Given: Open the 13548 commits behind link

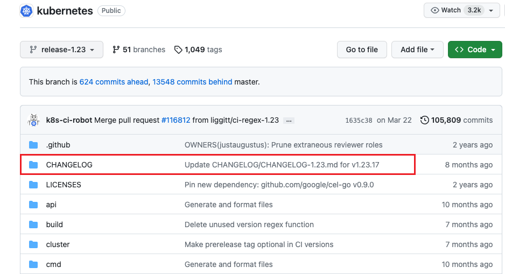Looking at the screenshot, I should coord(192,82).
